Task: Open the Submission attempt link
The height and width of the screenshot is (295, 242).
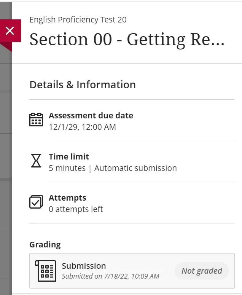Action: coord(84,266)
